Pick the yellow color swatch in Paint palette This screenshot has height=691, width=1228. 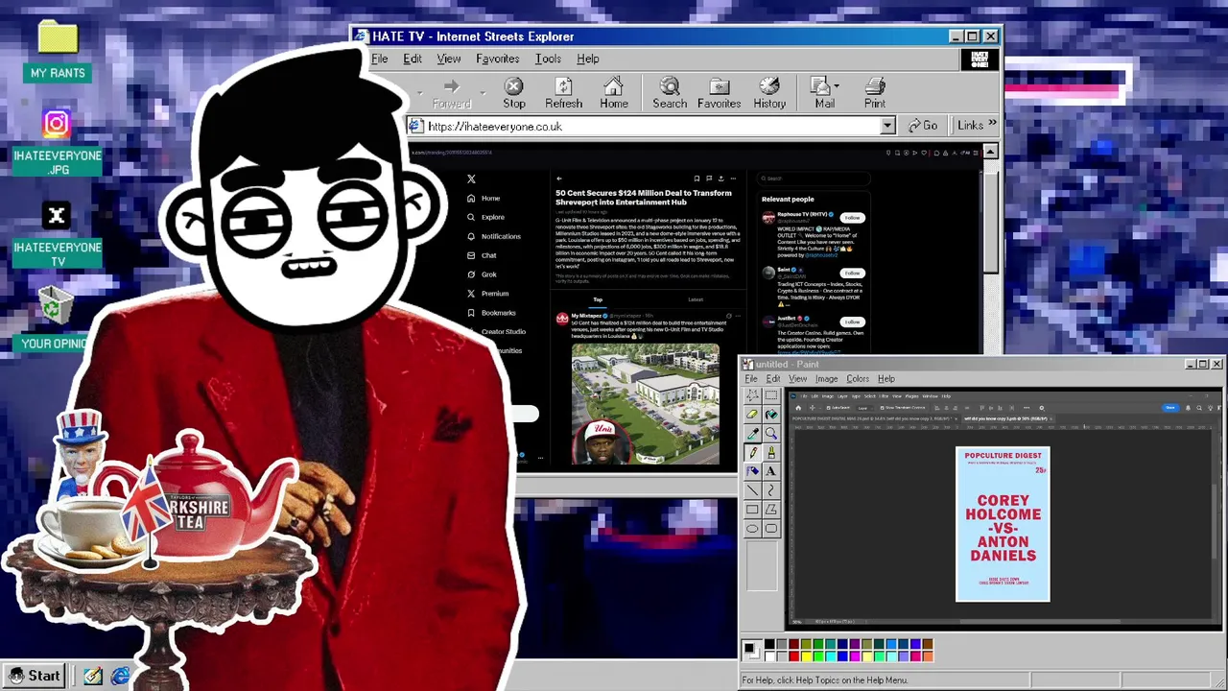806,657
